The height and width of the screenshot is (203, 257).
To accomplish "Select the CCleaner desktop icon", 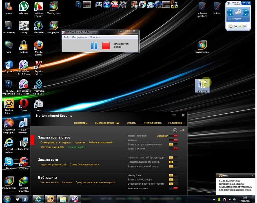I will [24, 163].
